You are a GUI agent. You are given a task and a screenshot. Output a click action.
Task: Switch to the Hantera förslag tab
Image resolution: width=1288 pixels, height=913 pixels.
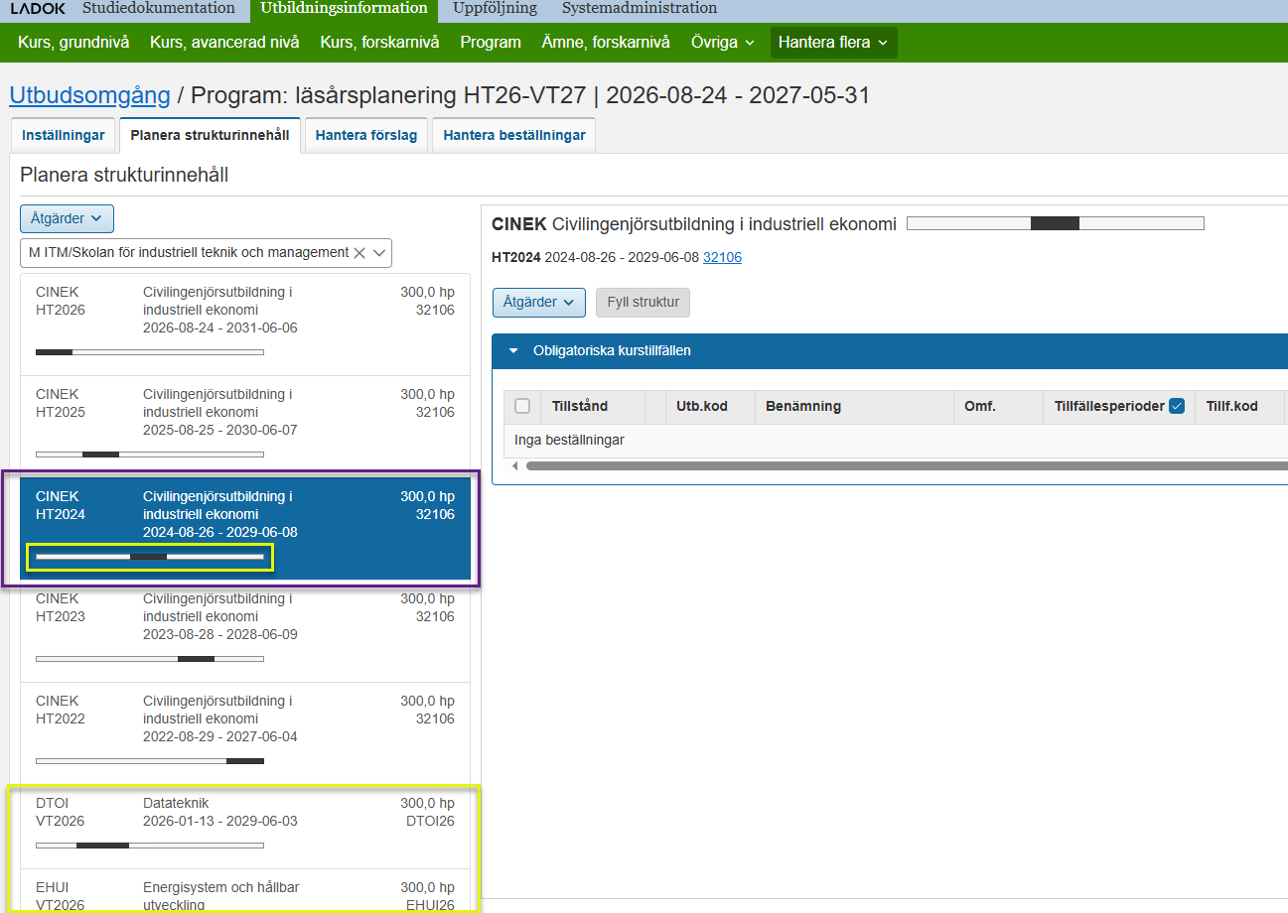pyautogui.click(x=365, y=135)
